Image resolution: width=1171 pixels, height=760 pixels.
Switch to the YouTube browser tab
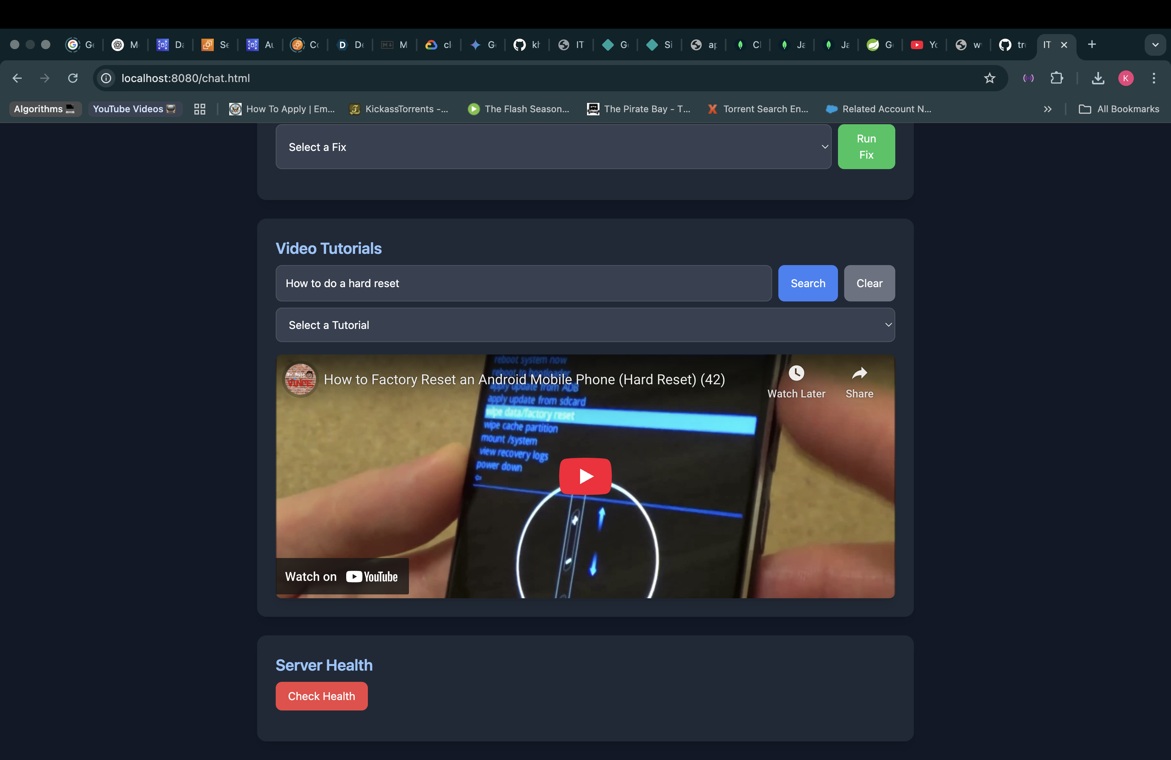(924, 45)
